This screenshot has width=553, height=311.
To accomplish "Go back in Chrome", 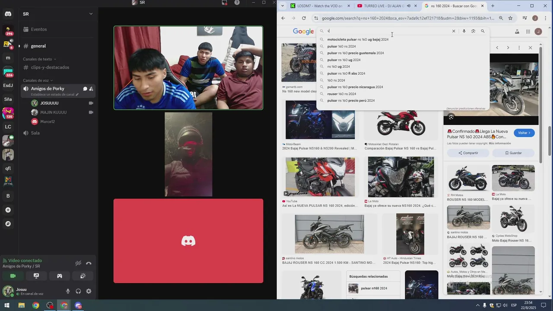I will coord(283,18).
